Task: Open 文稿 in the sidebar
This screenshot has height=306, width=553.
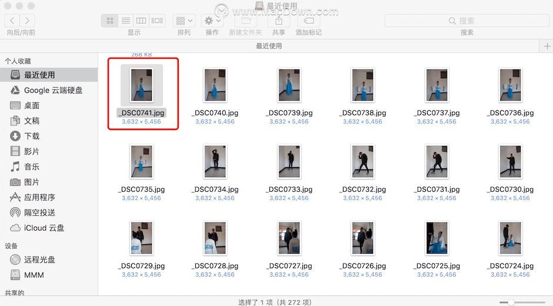Action: coord(49,121)
